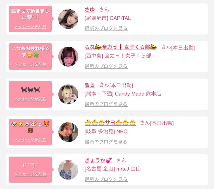Delete the animal emojis message
This screenshot has width=214, height=189.
(x=30, y=140)
